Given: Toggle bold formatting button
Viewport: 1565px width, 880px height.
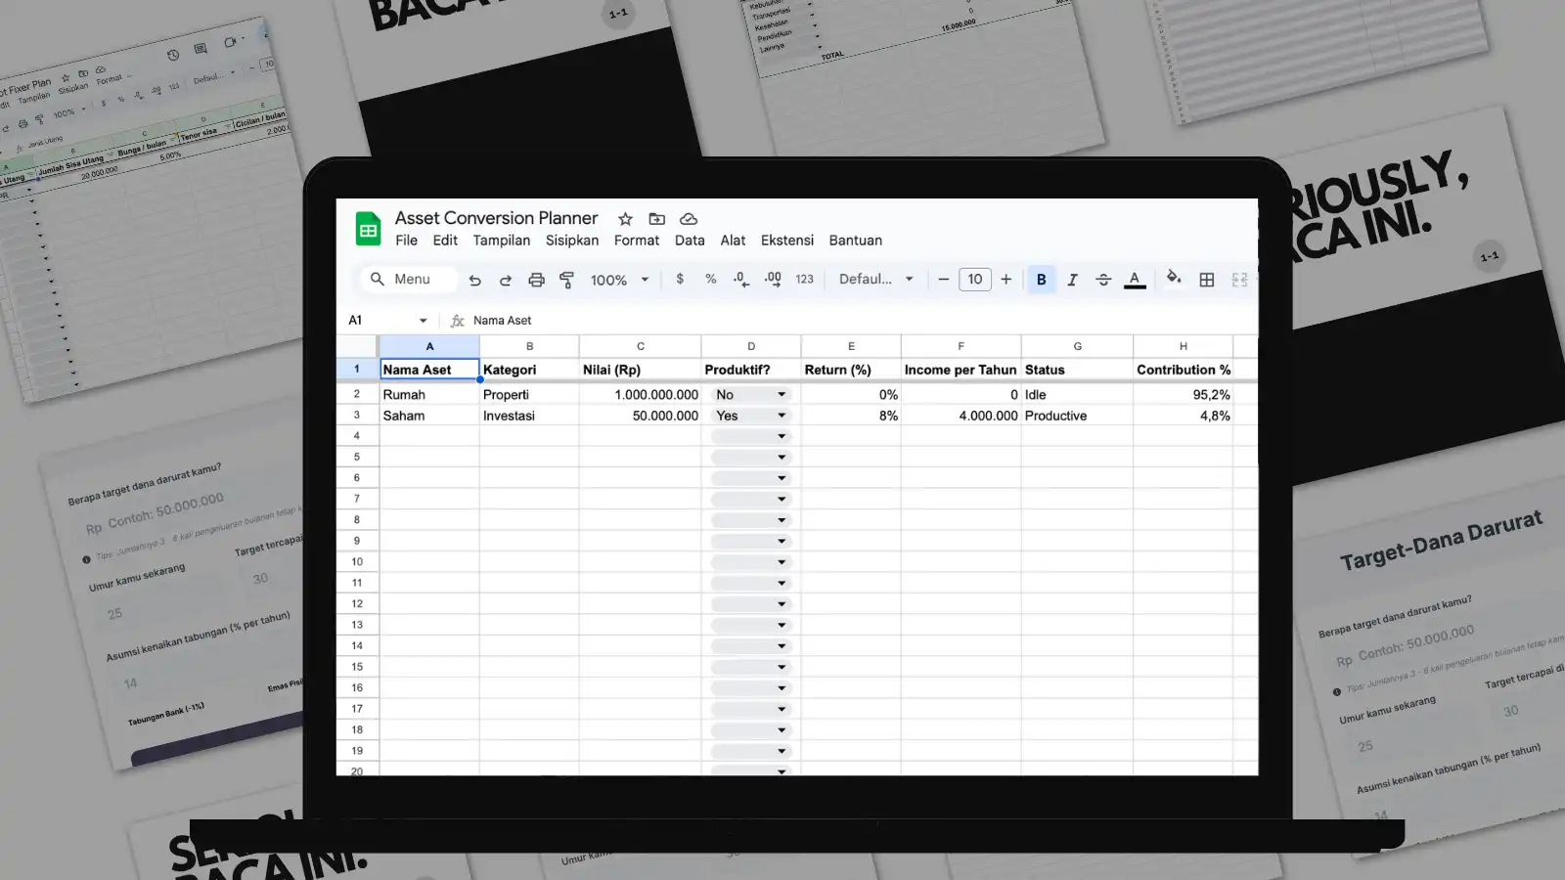Looking at the screenshot, I should pos(1041,280).
